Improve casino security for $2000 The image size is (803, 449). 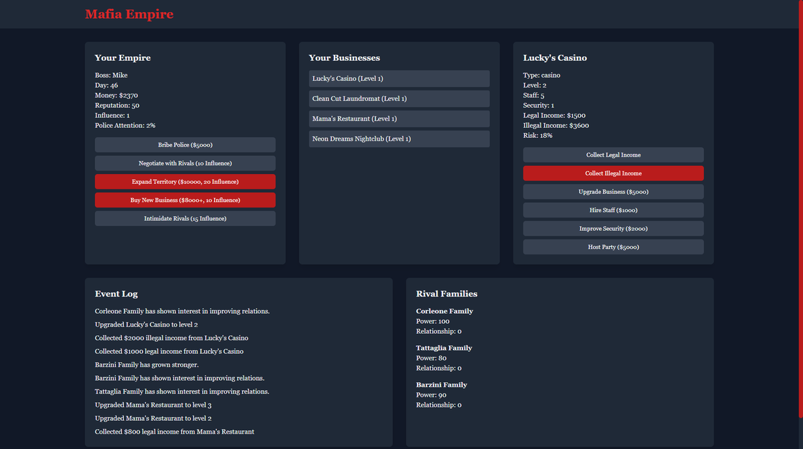[613, 228]
